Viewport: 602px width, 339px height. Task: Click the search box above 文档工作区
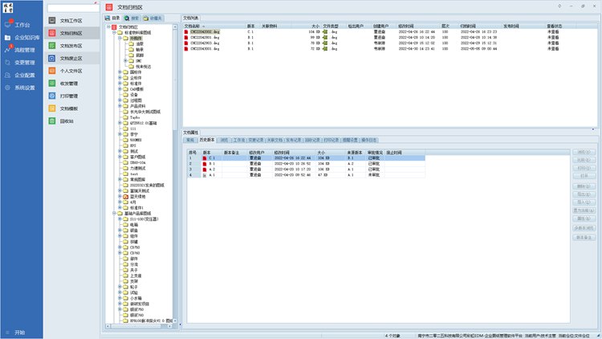(x=74, y=8)
